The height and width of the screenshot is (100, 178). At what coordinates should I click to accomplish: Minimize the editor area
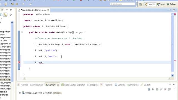point(170,10)
